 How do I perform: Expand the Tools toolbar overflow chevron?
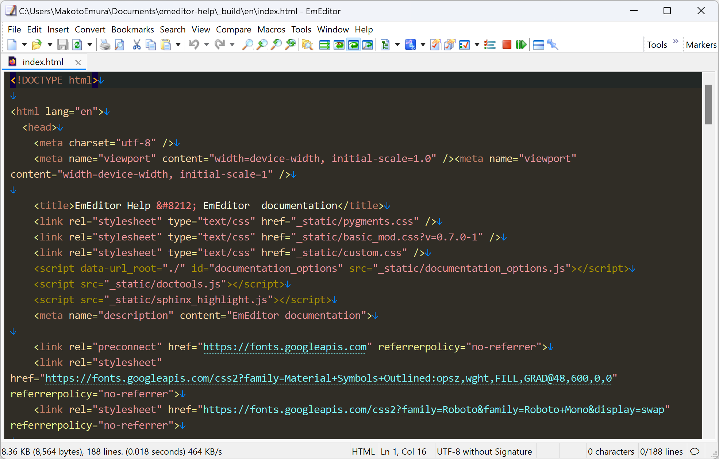[676, 41]
